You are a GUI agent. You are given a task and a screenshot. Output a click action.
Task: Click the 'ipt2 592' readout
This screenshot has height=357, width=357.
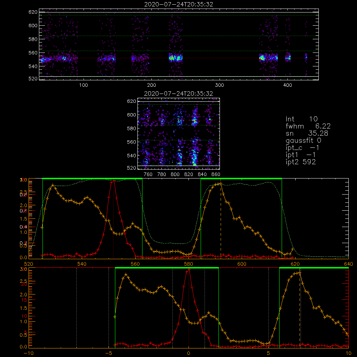pyautogui.click(x=301, y=162)
